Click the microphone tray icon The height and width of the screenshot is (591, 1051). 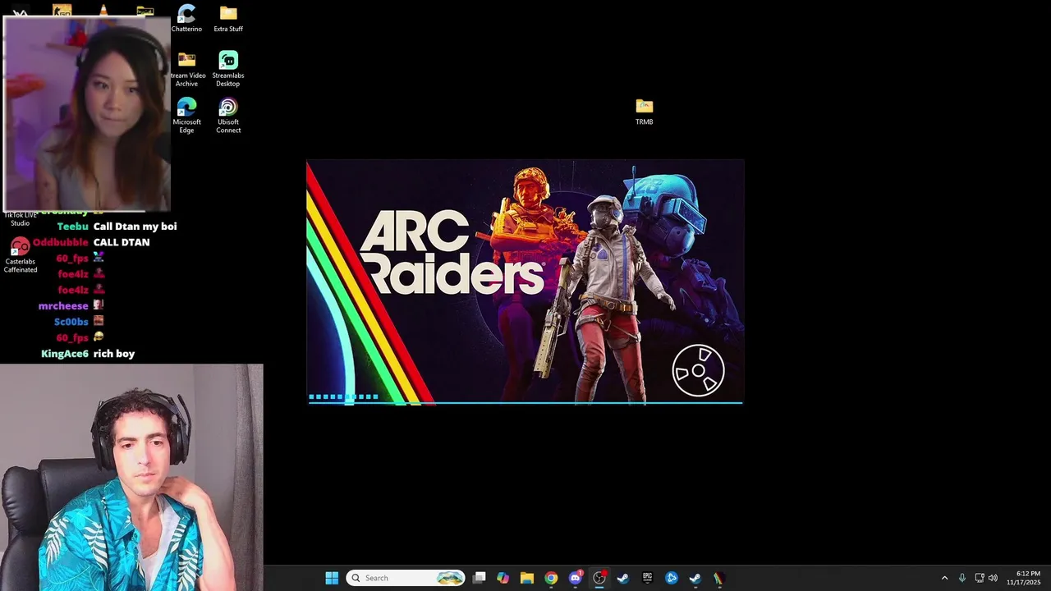[x=962, y=578]
